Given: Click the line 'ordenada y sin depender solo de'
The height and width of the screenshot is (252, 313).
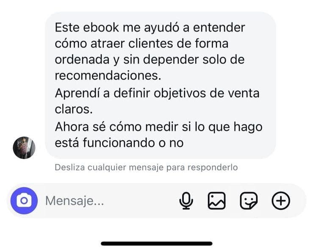Looking at the screenshot, I should [x=150, y=60].
